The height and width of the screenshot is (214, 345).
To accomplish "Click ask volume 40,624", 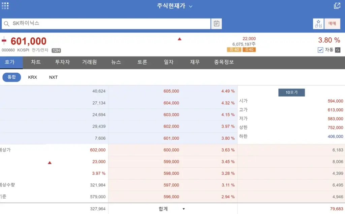I will tap(99, 91).
